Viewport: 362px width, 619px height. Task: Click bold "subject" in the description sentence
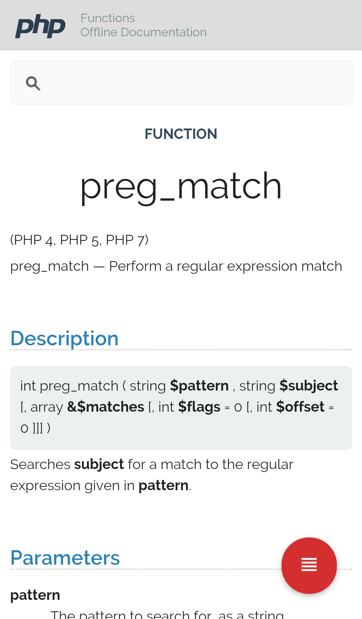pos(99,465)
